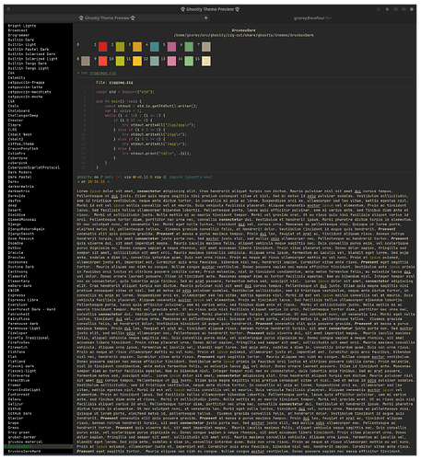Select the Everforest Dark - Hard theme
The width and height of the screenshot is (421, 460).
tap(31, 309)
